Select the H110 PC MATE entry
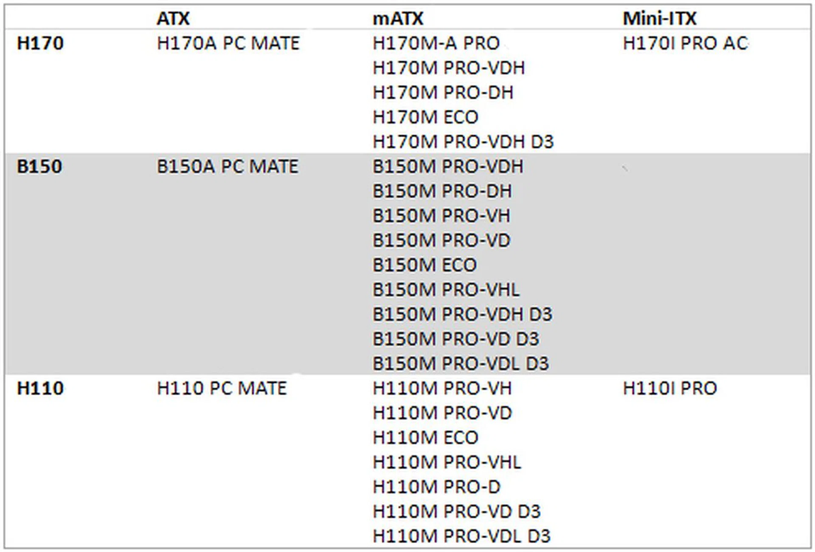Viewport: 815px width, 552px height. 222,388
